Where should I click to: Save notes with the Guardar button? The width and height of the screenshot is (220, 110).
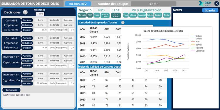(210, 10)
